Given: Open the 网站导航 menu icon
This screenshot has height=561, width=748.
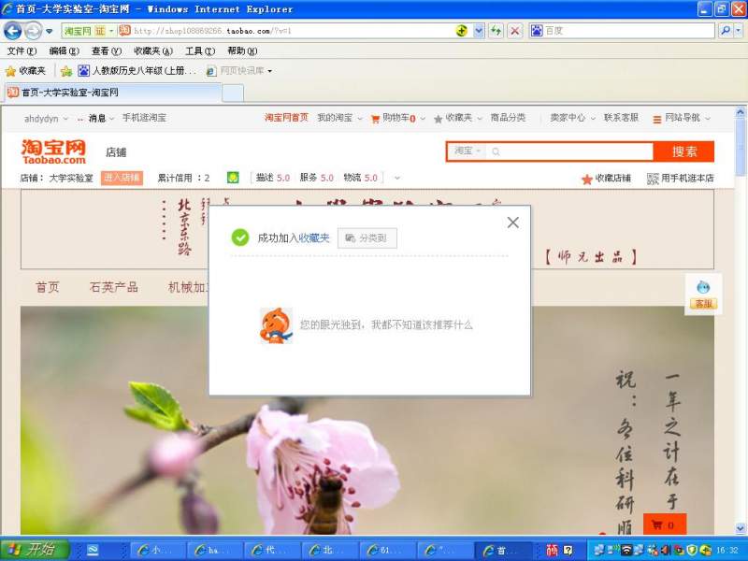Looking at the screenshot, I should [657, 120].
